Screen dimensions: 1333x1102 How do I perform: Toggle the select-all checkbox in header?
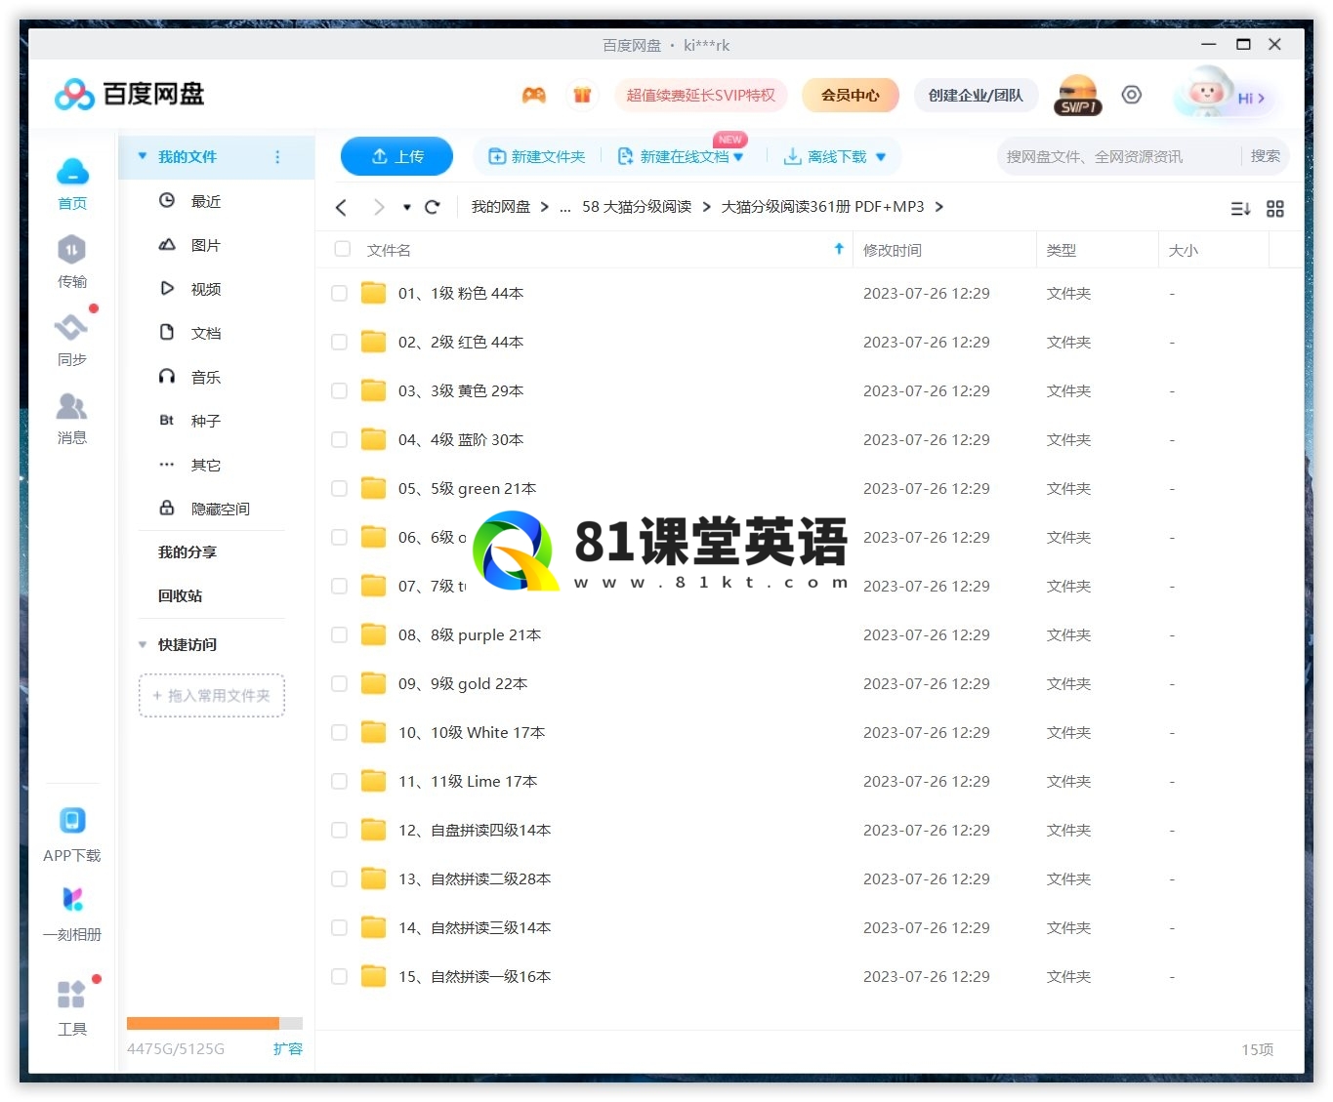(343, 249)
